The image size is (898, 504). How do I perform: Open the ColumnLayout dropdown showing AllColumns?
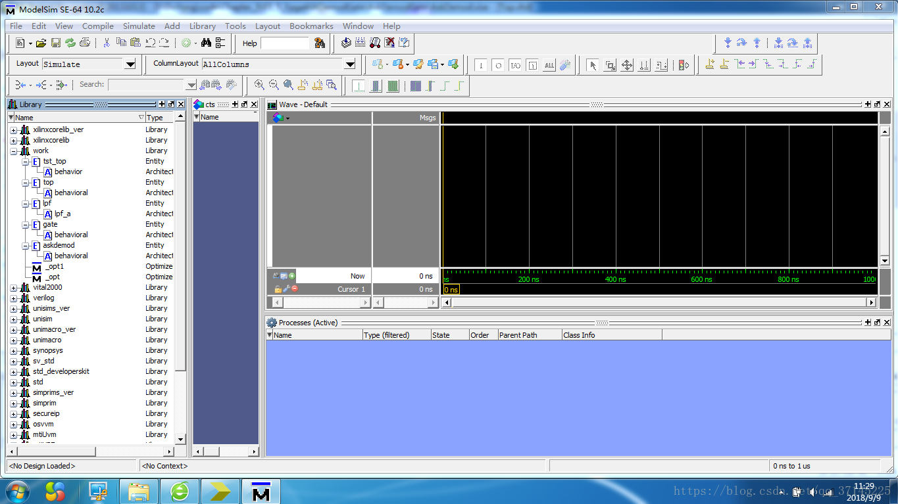coord(350,64)
